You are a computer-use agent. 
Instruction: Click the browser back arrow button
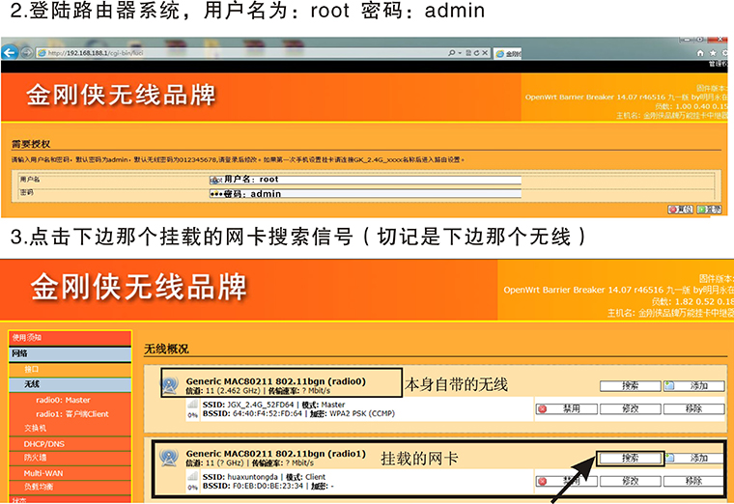[x=10, y=52]
